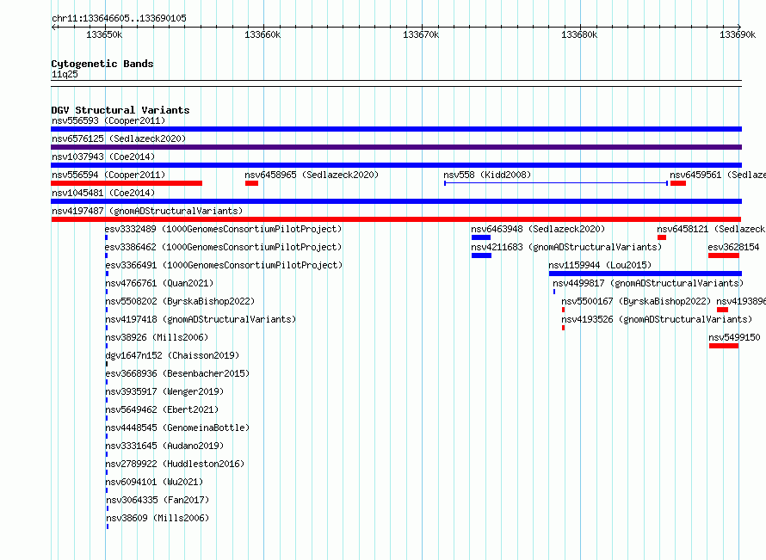Select the purple nsv6576125 (Sedlazeck2020) bar
The height and width of the screenshot is (560, 766).
coord(396,147)
